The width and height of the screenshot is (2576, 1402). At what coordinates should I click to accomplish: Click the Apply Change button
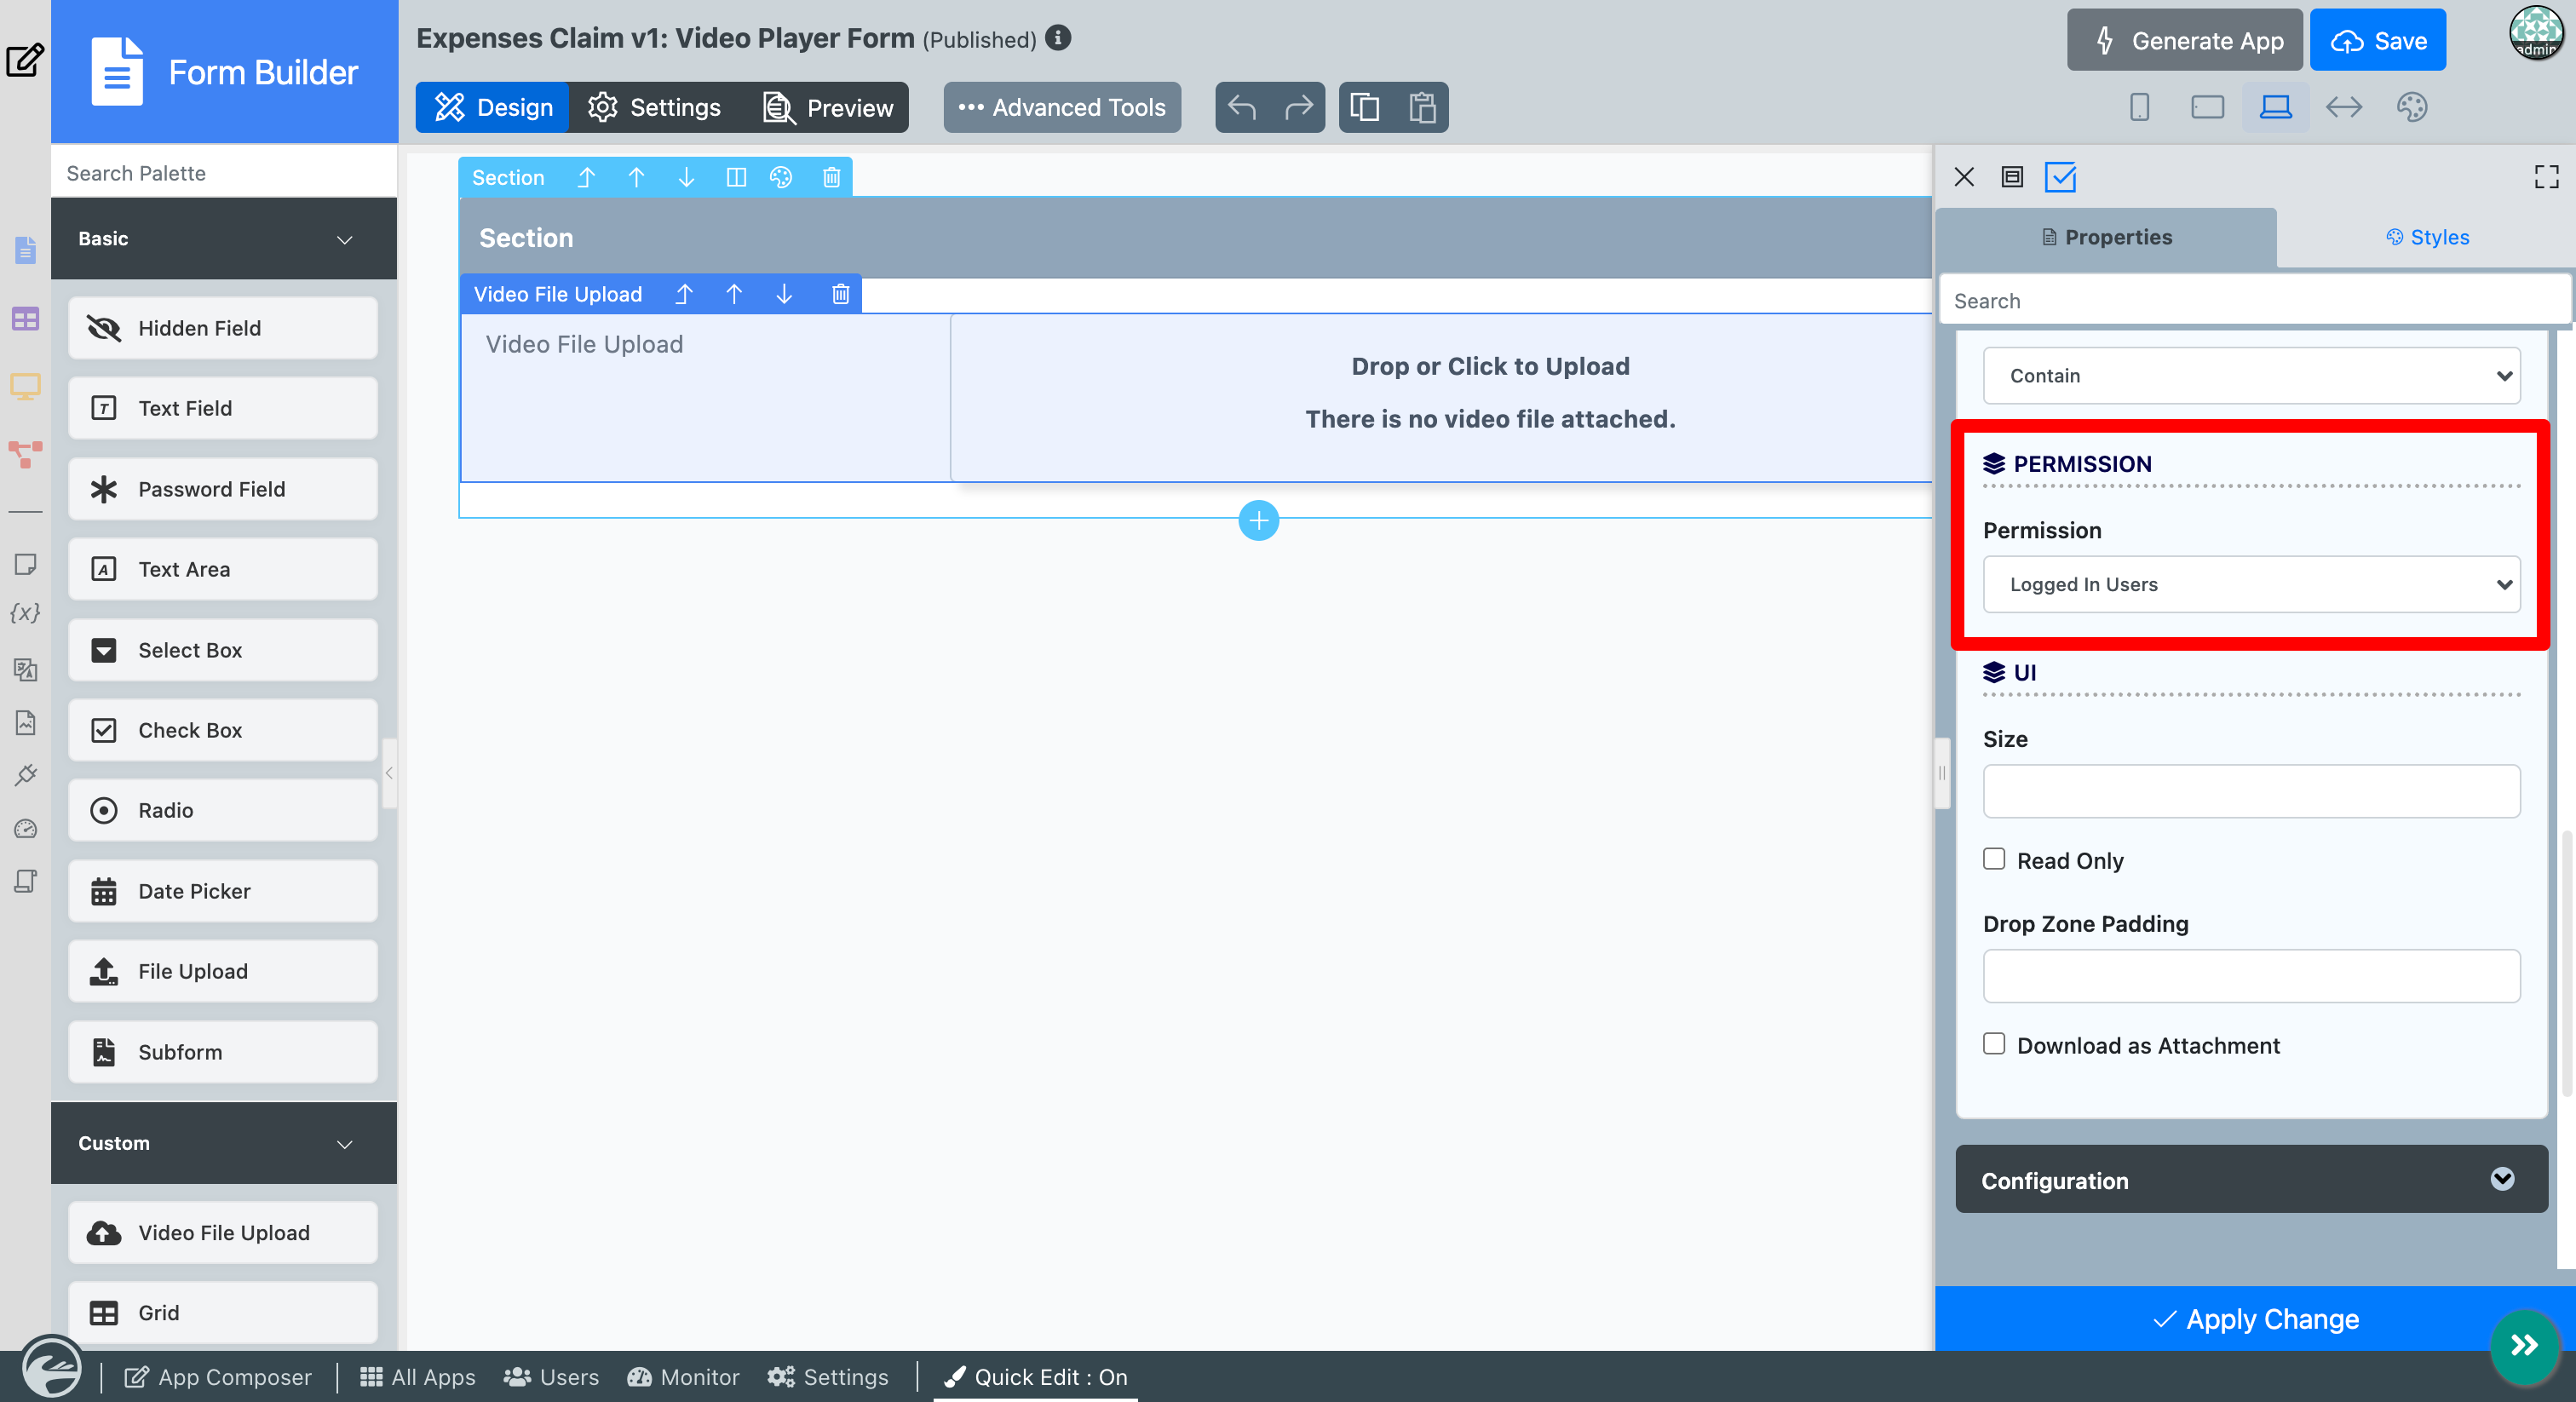point(2255,1319)
